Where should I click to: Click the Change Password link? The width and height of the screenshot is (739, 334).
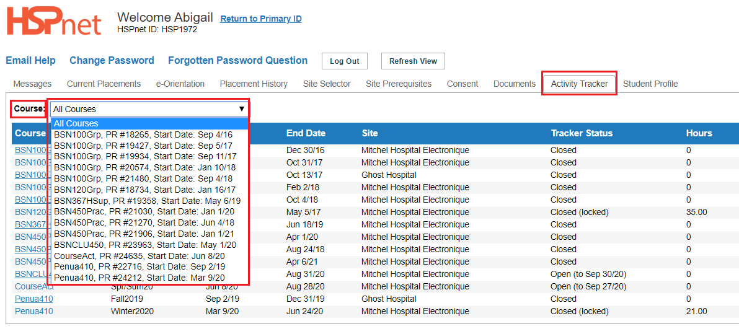112,60
